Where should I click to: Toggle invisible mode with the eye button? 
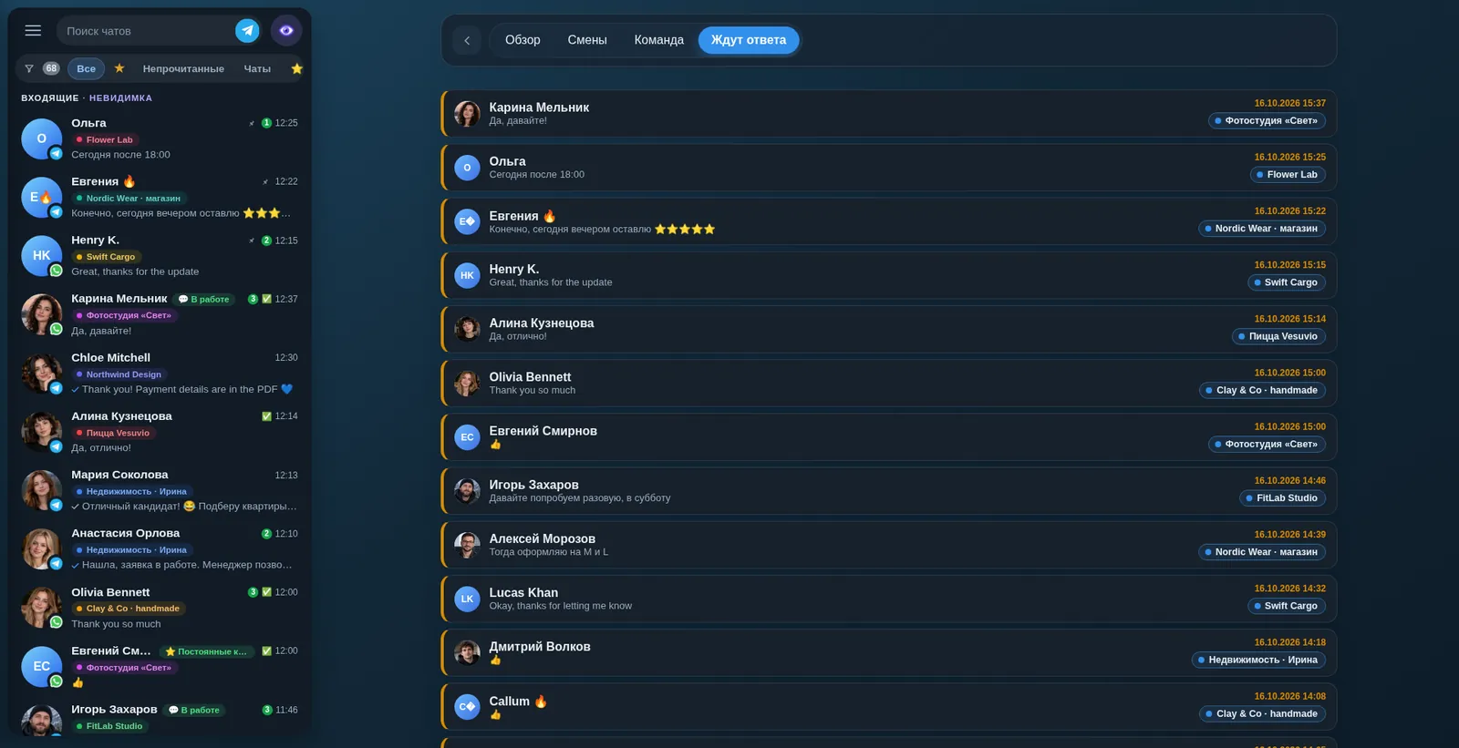click(x=286, y=31)
